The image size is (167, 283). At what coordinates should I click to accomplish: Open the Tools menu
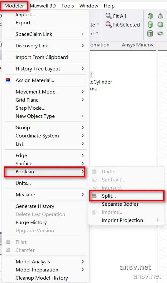click(68, 6)
